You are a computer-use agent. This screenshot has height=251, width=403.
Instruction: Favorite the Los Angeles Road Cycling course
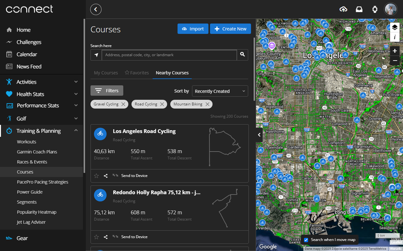[96, 176]
